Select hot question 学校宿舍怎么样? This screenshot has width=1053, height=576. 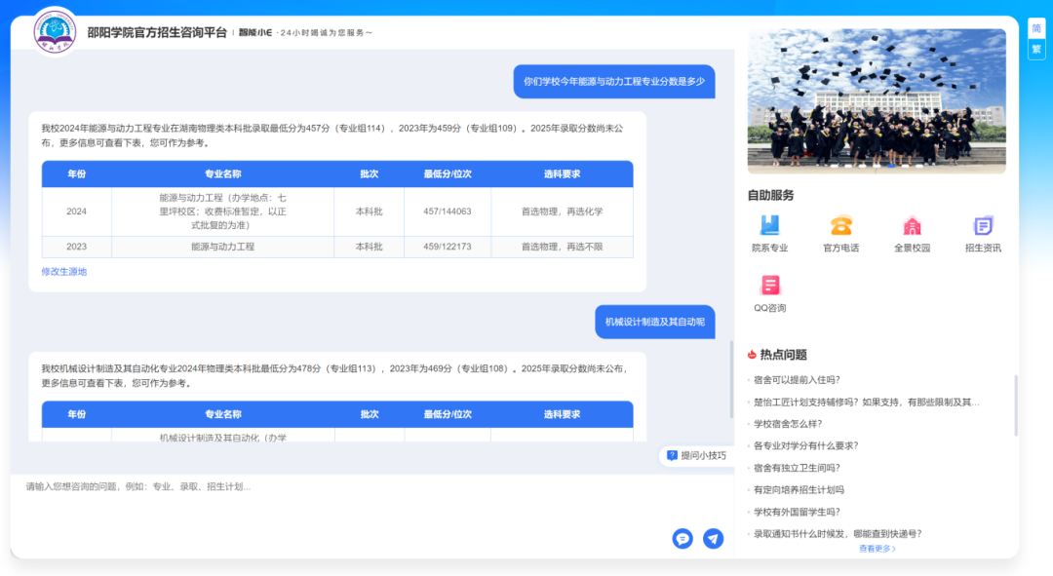tap(788, 424)
